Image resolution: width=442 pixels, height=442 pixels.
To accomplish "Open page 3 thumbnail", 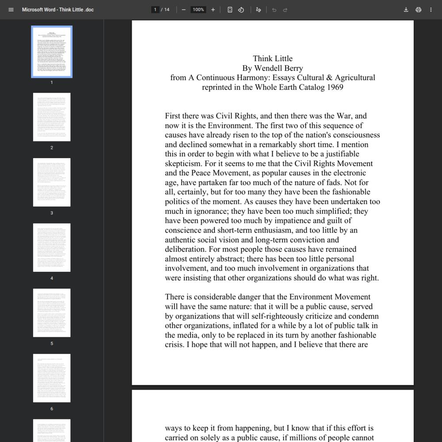I will point(52,183).
